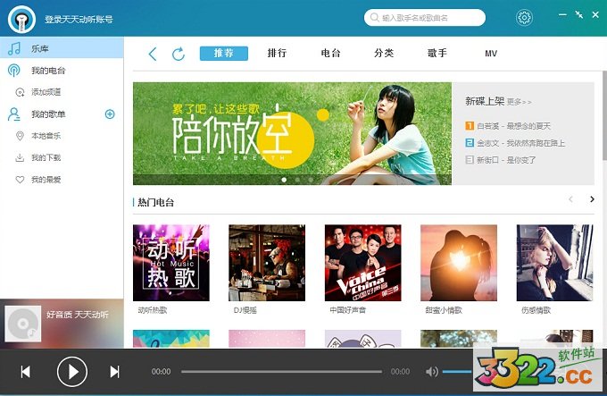This screenshot has width=607, height=396.
Task: Click 甜蜜小情歌 caption text
Action: pyautogui.click(x=444, y=310)
